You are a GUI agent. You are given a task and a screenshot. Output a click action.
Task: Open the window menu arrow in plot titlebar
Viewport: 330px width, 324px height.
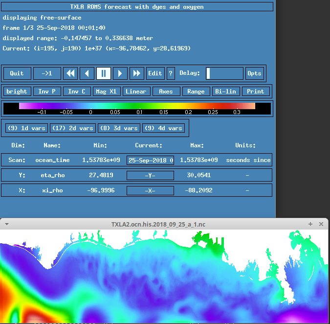7,224
